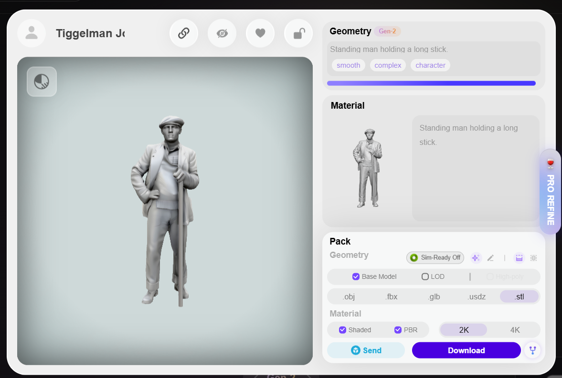Viewport: 562px width, 378px height.
Task: Click the render mode icon in viewport
Action: pos(42,82)
